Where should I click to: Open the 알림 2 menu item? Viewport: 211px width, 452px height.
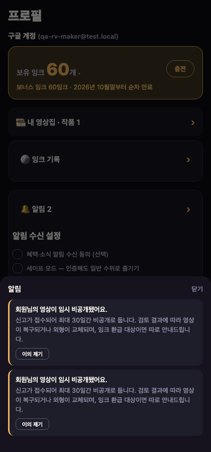(105, 209)
